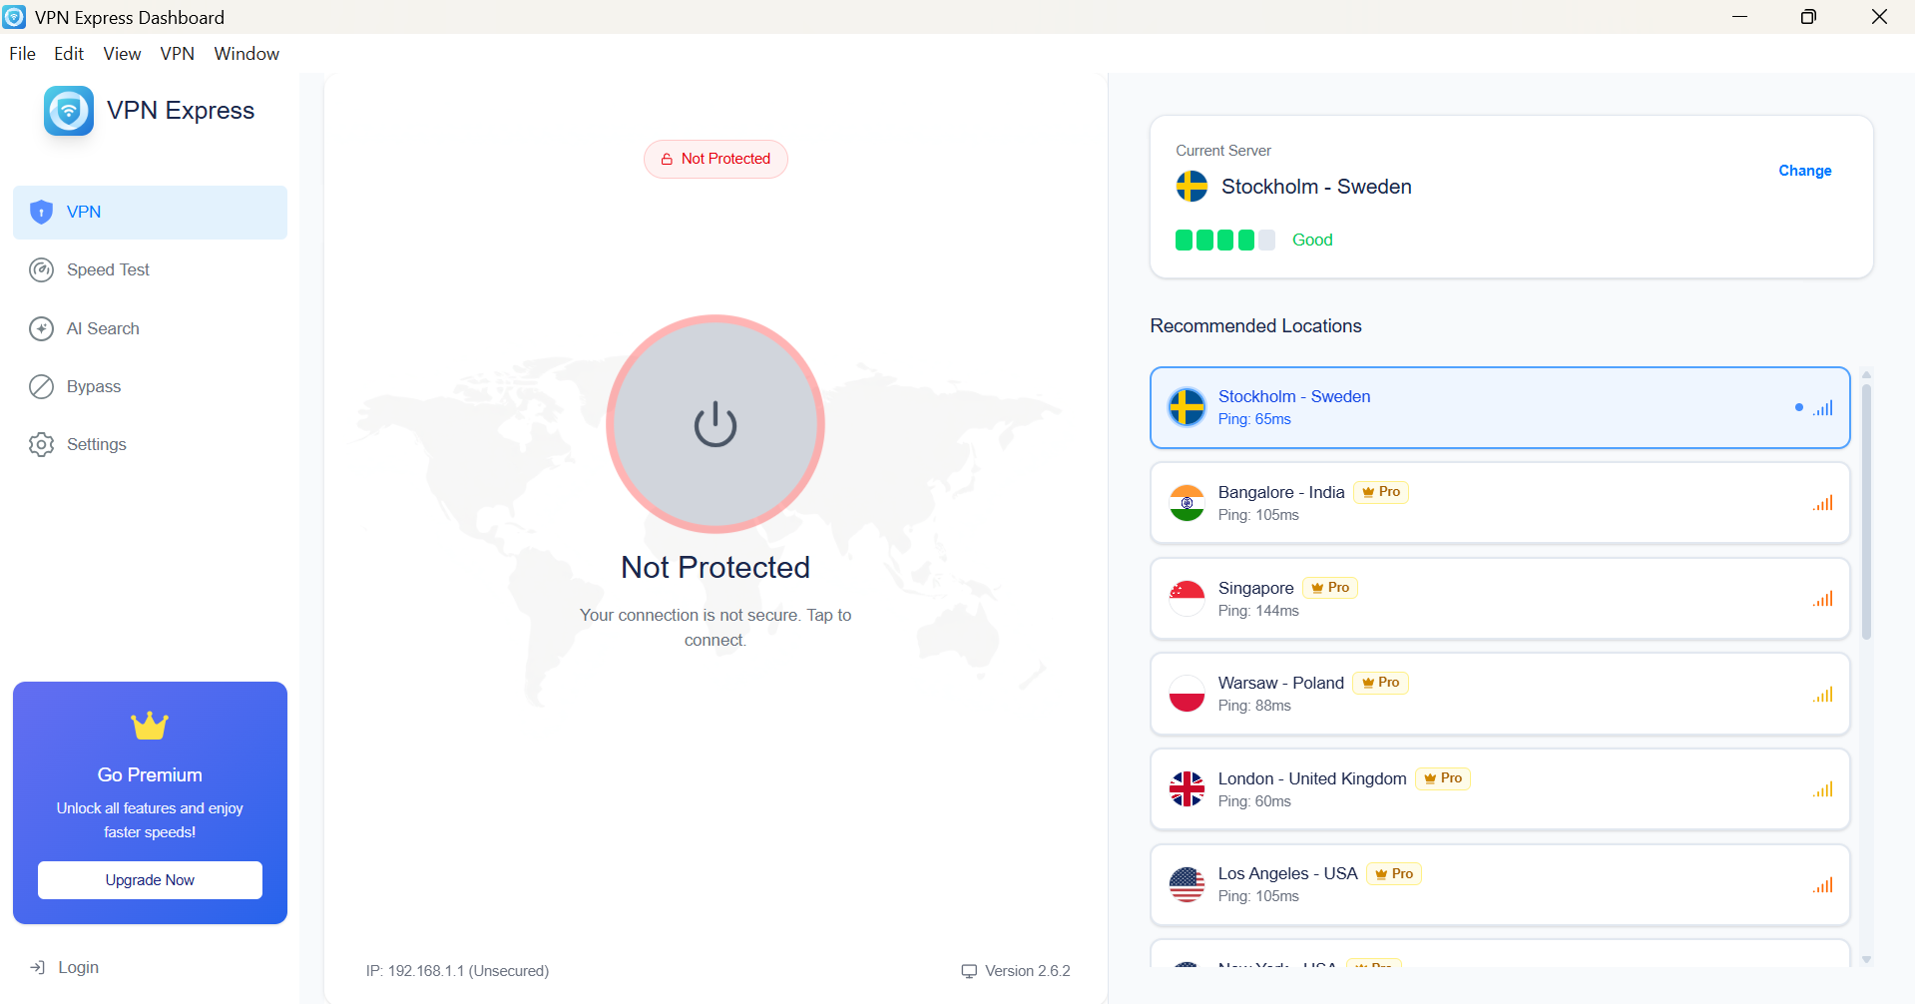Open the Speed Test tool
Viewport: 1915px width, 1004px height.
40,269
